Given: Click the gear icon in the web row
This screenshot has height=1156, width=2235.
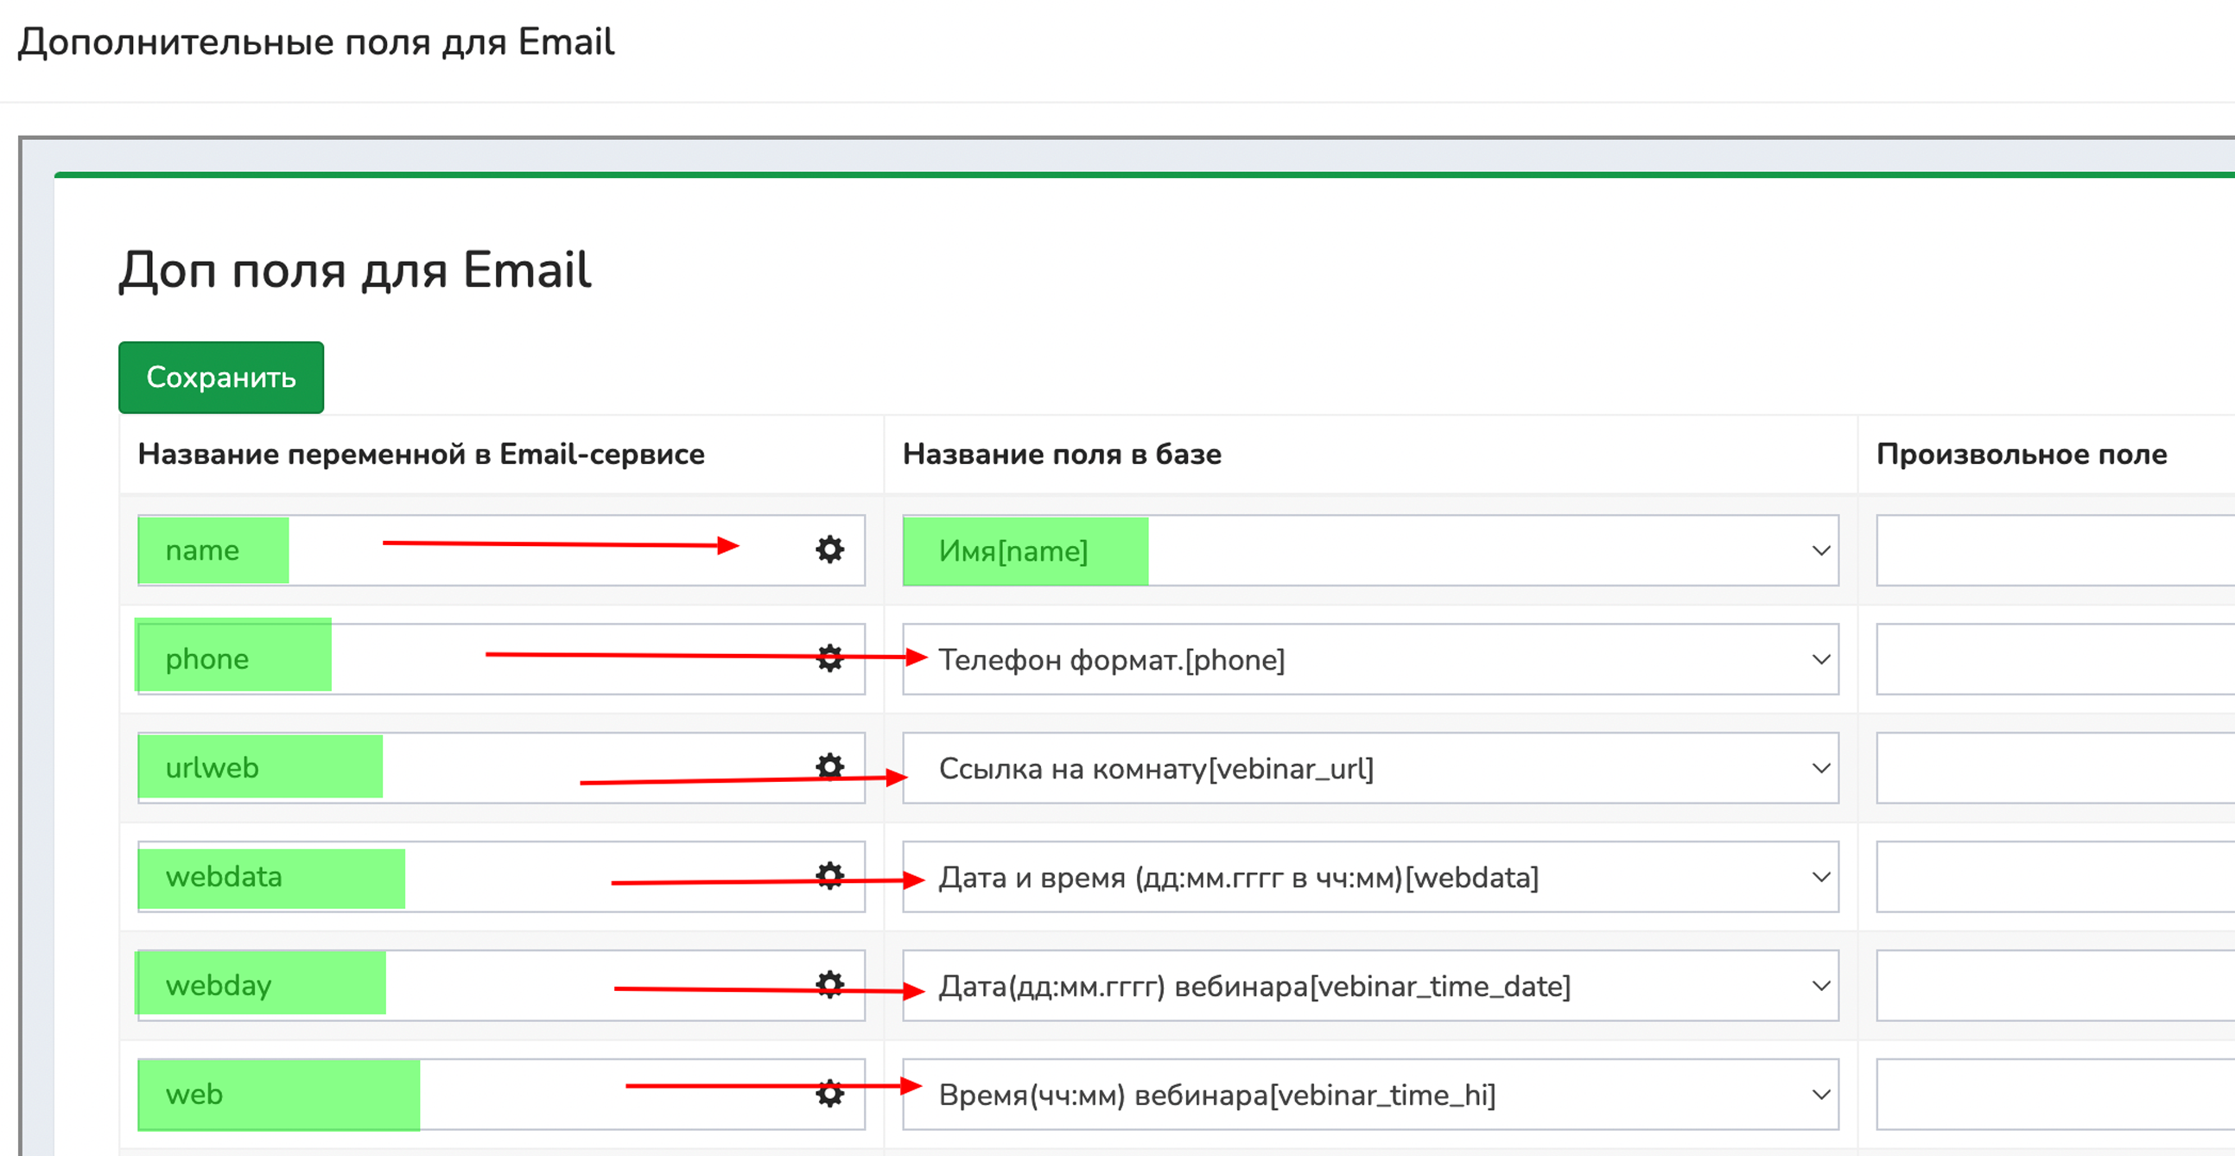Looking at the screenshot, I should click(829, 1093).
